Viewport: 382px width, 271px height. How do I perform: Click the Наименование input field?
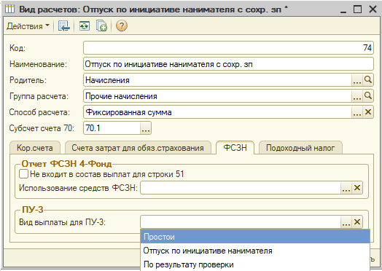(228, 64)
